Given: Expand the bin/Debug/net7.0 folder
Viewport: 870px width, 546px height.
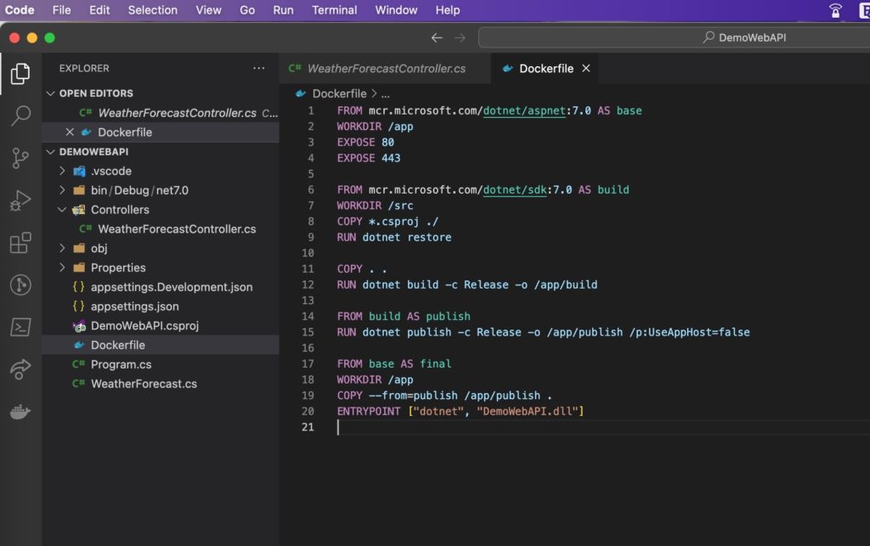Looking at the screenshot, I should pyautogui.click(x=62, y=190).
